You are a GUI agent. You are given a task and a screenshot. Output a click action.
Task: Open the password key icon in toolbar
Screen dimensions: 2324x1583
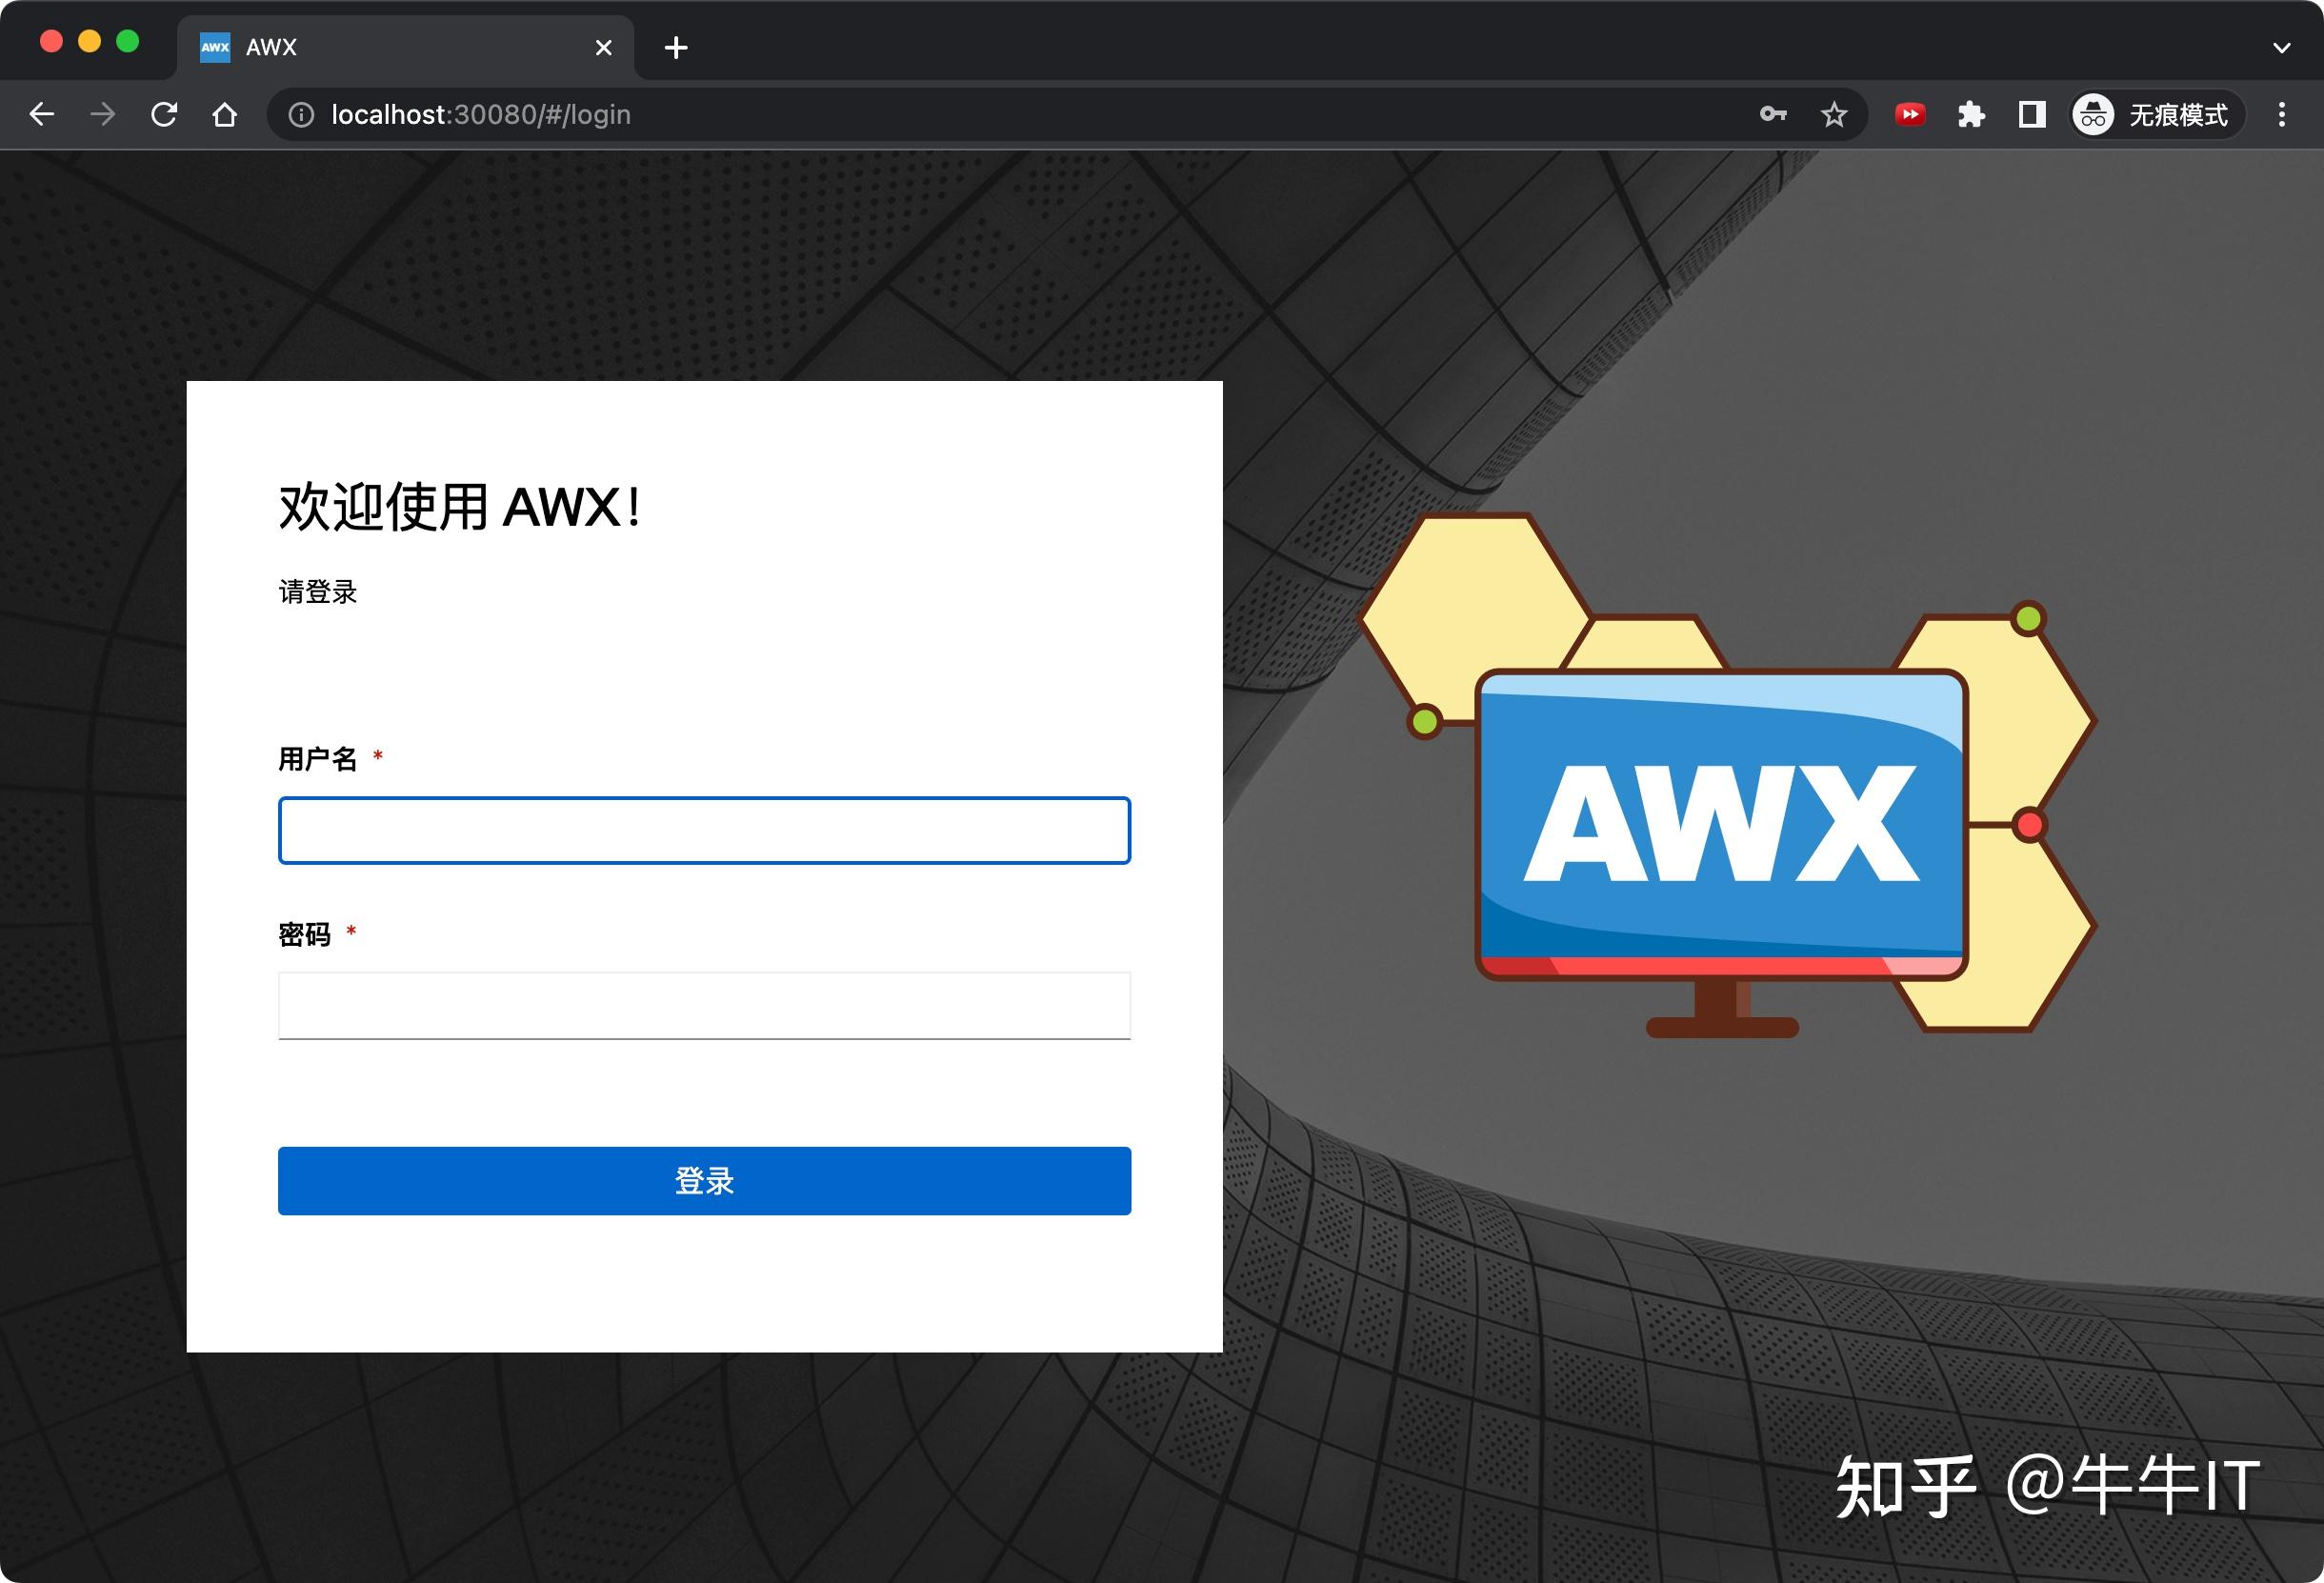(1776, 114)
